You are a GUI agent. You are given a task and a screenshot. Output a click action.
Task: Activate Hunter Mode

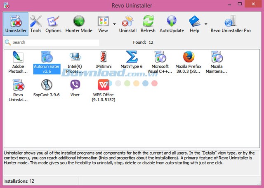click(79, 24)
